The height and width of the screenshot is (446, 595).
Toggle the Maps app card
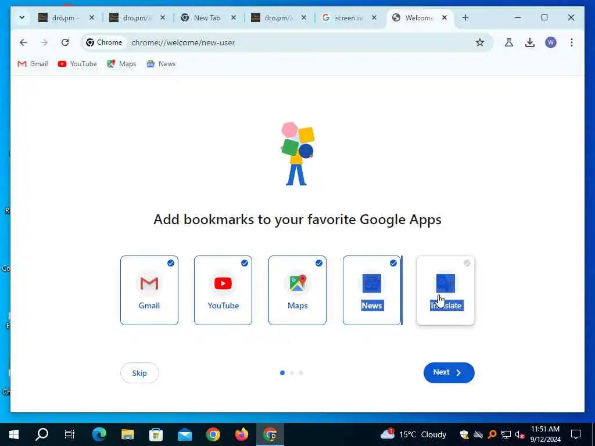[297, 290]
